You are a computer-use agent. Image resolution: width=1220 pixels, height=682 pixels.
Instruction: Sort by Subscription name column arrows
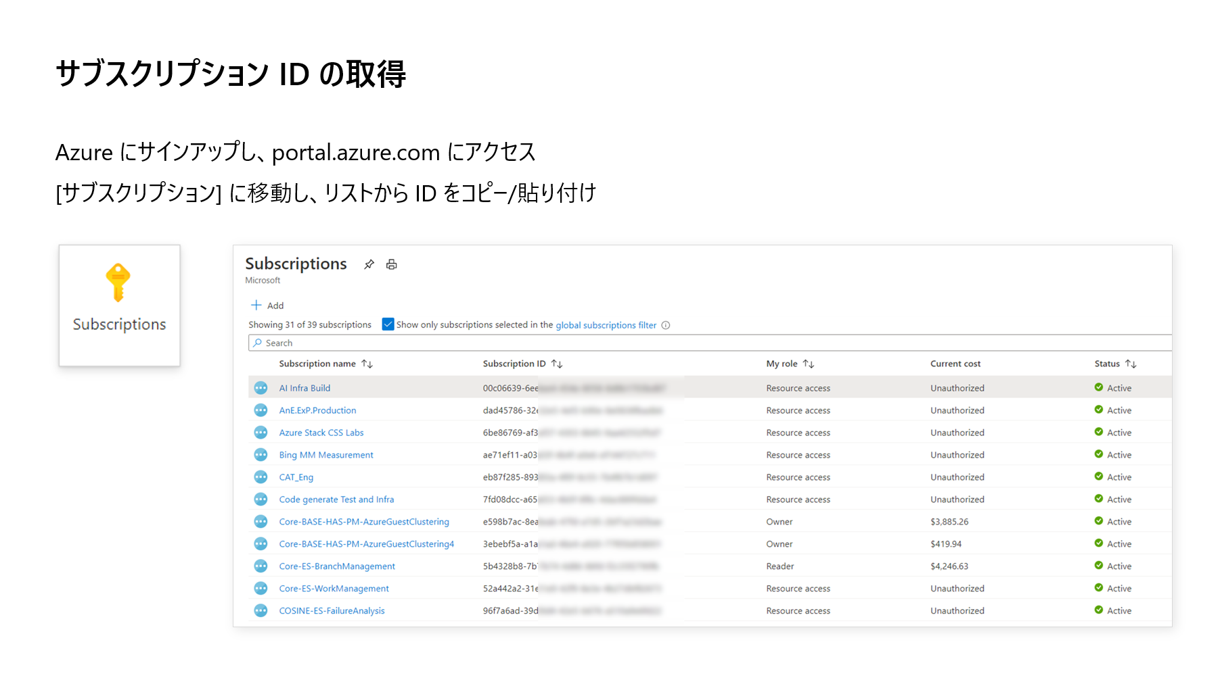367,364
